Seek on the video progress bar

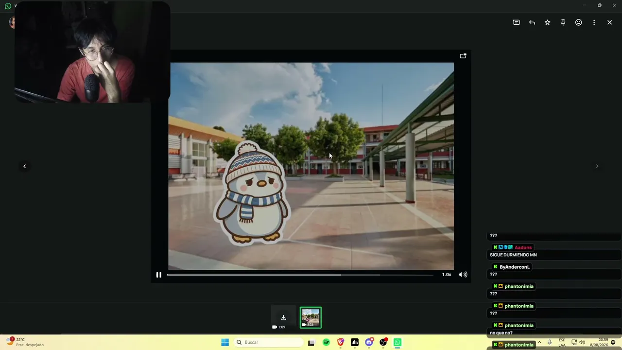point(300,275)
